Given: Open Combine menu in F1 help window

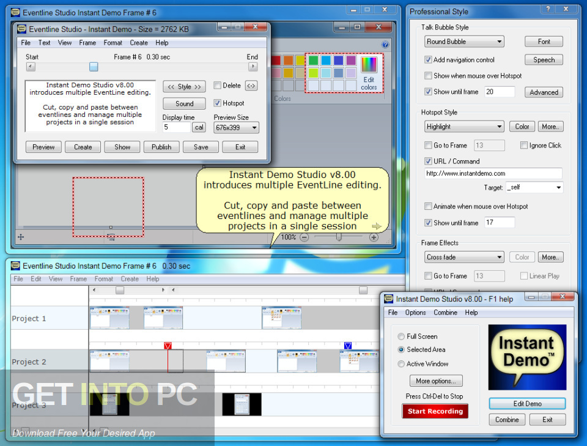Looking at the screenshot, I should coord(446,312).
